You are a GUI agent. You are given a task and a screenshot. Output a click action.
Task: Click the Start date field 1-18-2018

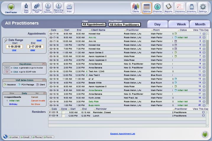coord(14,47)
